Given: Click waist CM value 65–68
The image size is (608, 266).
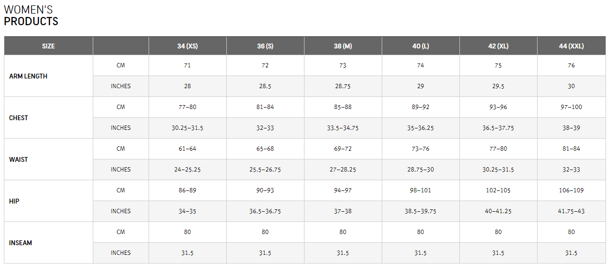Looking at the screenshot, I should point(265,149).
